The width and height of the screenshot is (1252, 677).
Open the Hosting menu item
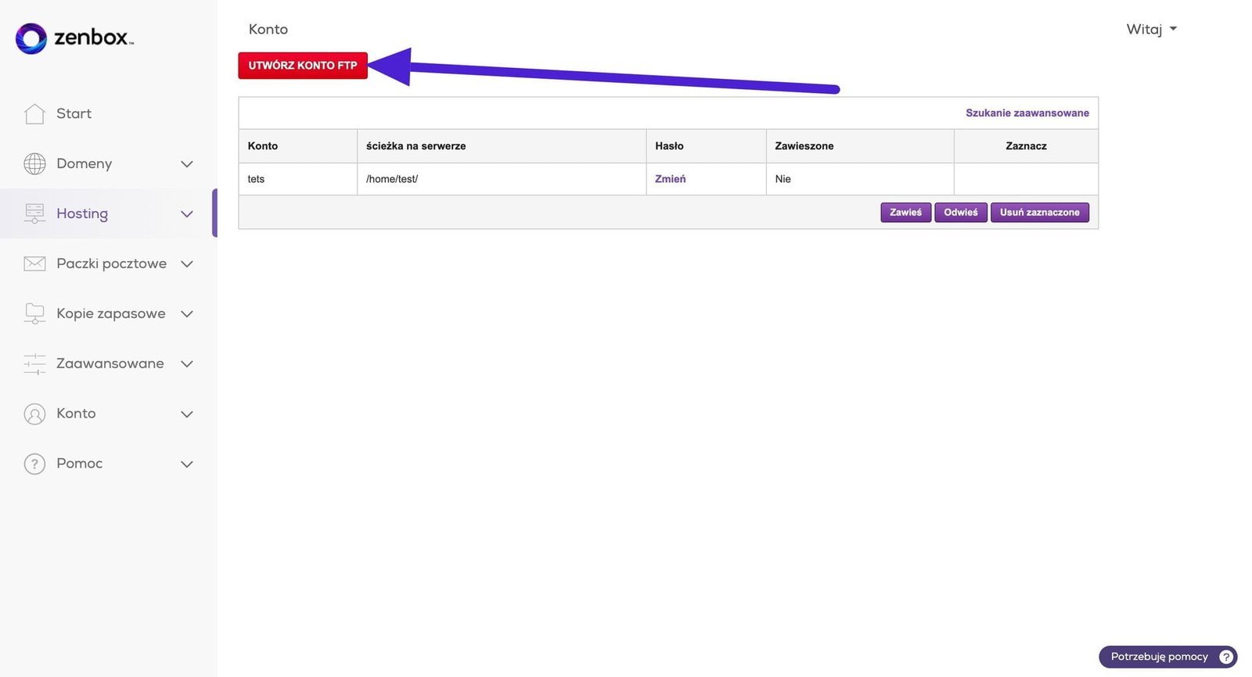tap(82, 213)
